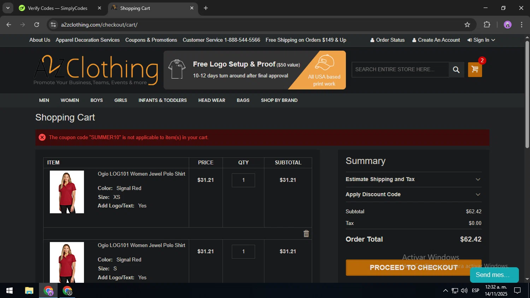Click Create An Account link

(x=436, y=40)
